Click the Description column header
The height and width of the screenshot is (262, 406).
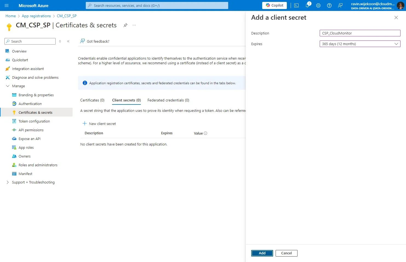click(x=94, y=133)
